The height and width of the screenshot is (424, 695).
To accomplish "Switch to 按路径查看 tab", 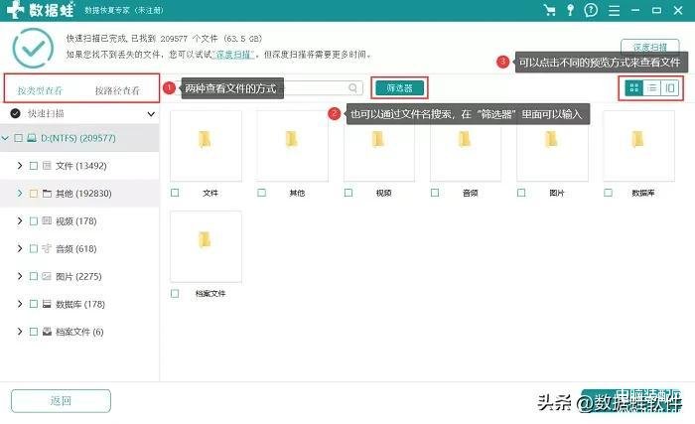I will 117,90.
